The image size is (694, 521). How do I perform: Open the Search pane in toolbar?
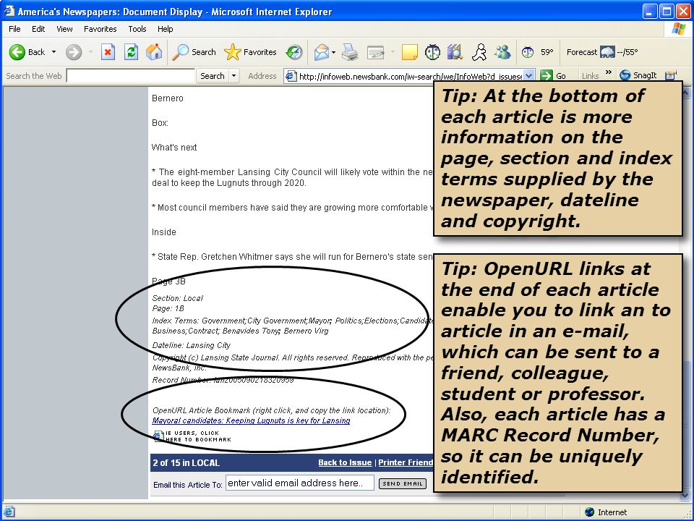click(194, 52)
